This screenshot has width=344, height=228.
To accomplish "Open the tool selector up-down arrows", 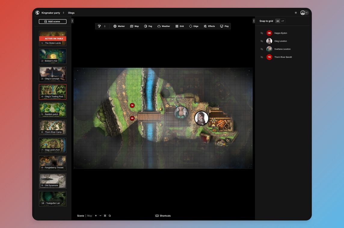I will pyautogui.click(x=105, y=26).
